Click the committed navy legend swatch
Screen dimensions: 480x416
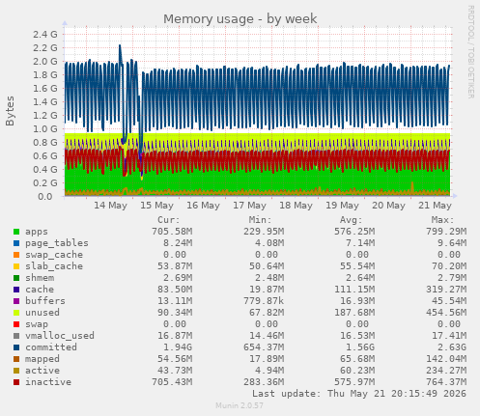click(x=16, y=347)
